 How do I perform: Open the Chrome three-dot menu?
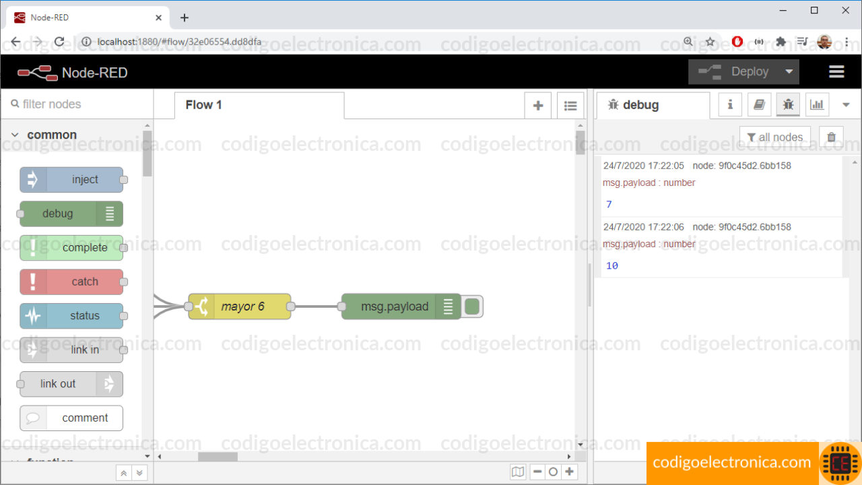(x=847, y=42)
